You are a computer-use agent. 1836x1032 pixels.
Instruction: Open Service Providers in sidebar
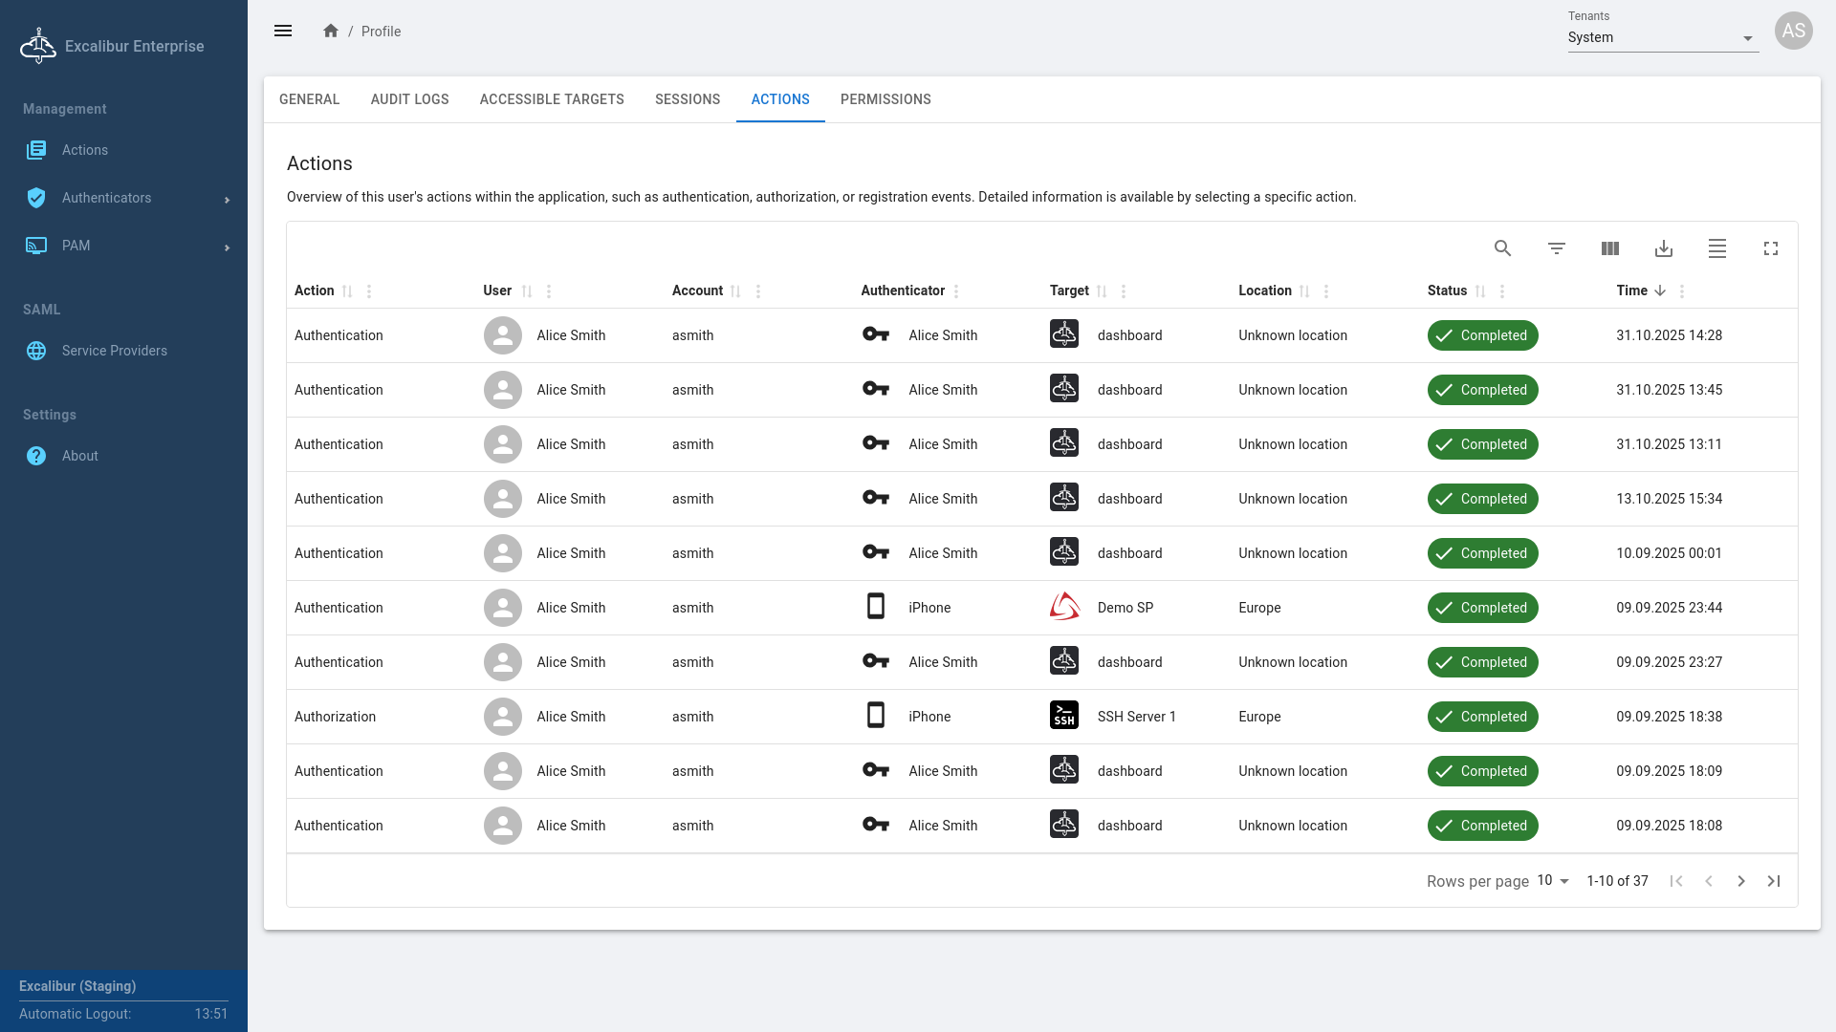114,351
